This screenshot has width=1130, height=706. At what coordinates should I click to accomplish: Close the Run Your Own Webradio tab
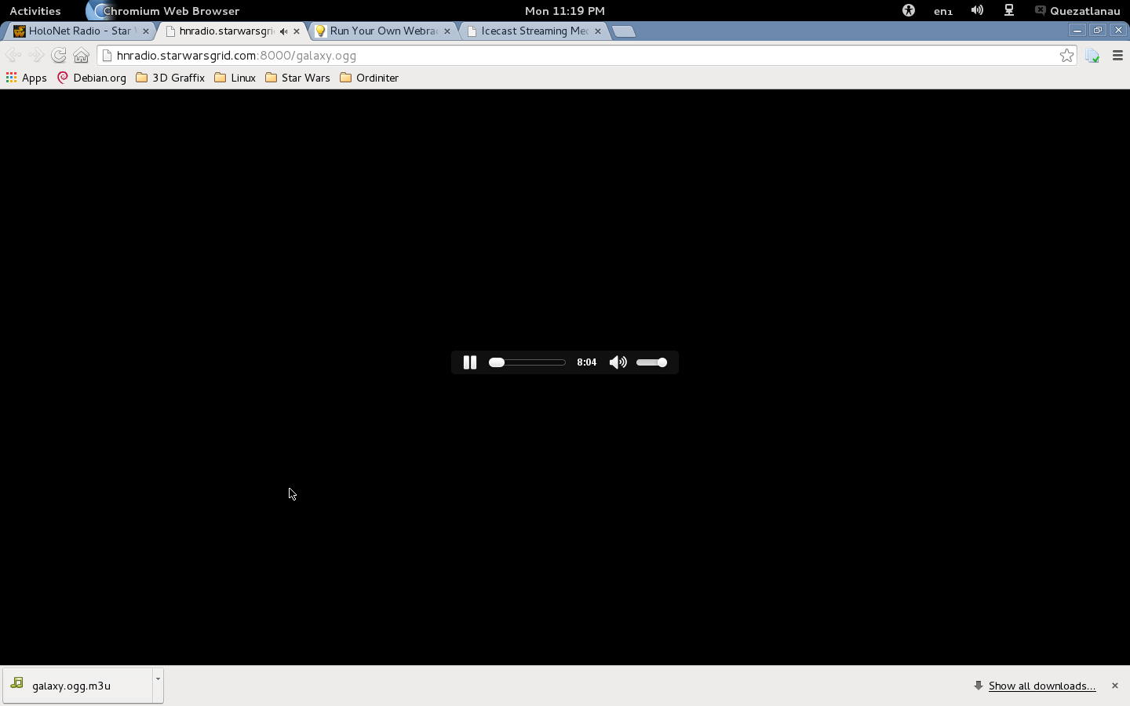point(447,31)
